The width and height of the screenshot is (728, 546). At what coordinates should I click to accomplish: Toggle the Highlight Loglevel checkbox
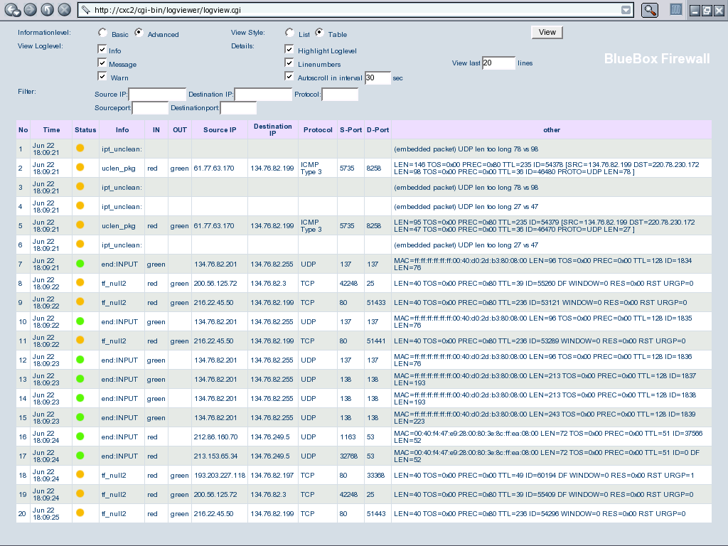pos(289,50)
